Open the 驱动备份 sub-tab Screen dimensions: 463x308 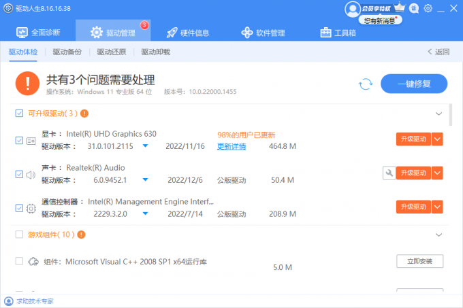[x=66, y=52]
